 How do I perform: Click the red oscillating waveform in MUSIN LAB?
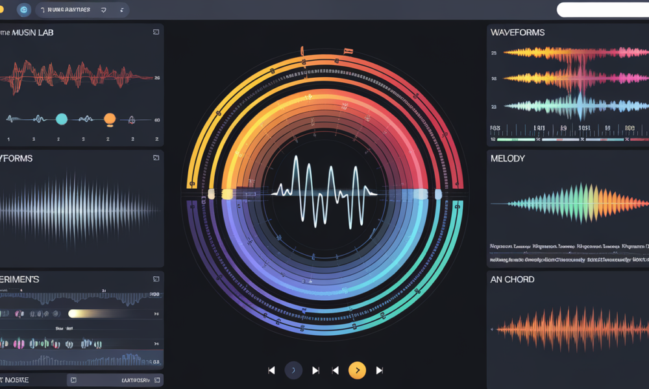click(x=77, y=77)
